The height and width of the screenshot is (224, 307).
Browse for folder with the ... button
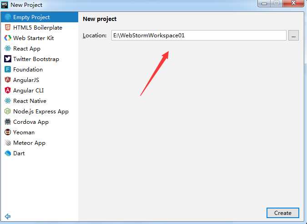pyautogui.click(x=293, y=35)
